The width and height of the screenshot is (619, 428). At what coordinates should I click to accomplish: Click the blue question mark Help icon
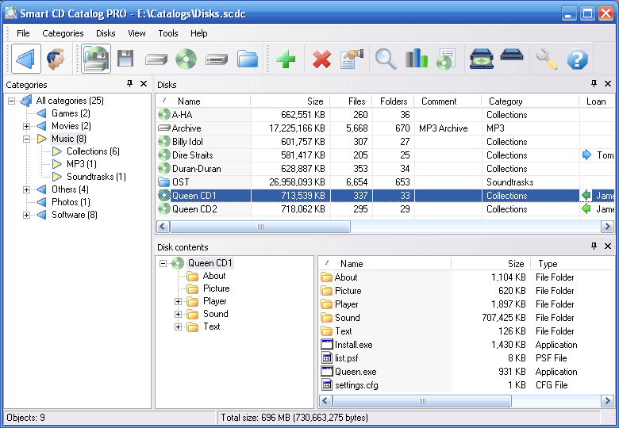(577, 59)
